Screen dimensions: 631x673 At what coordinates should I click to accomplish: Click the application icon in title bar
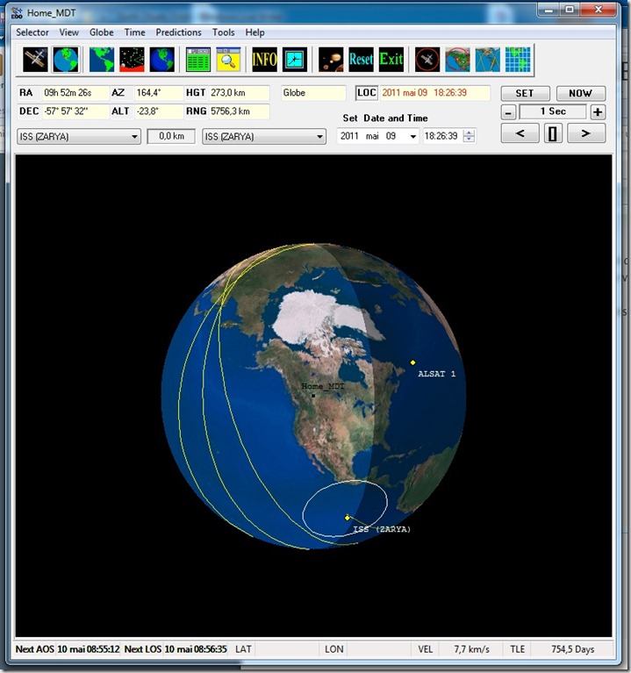pyautogui.click(x=17, y=13)
